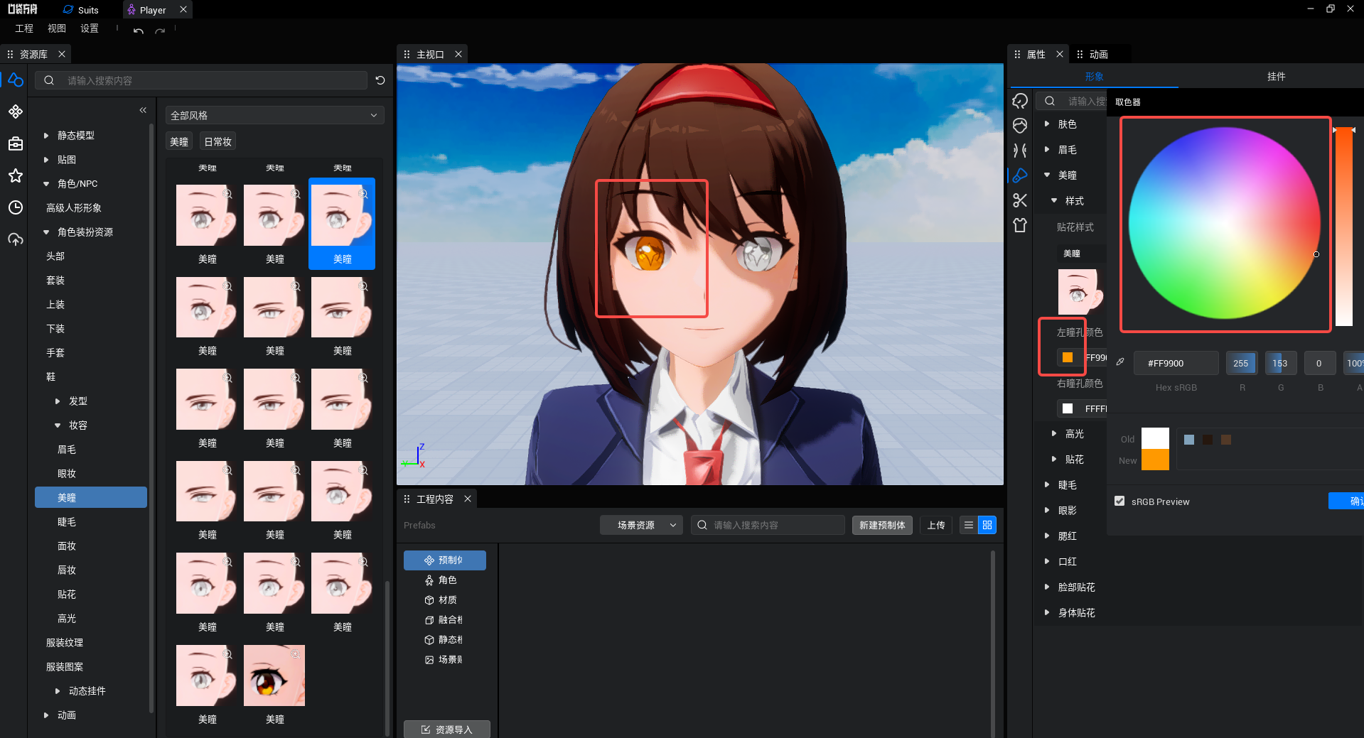Screen dimensions: 1364x738
Task: Select the body shape icon in properties
Action: click(1020, 151)
